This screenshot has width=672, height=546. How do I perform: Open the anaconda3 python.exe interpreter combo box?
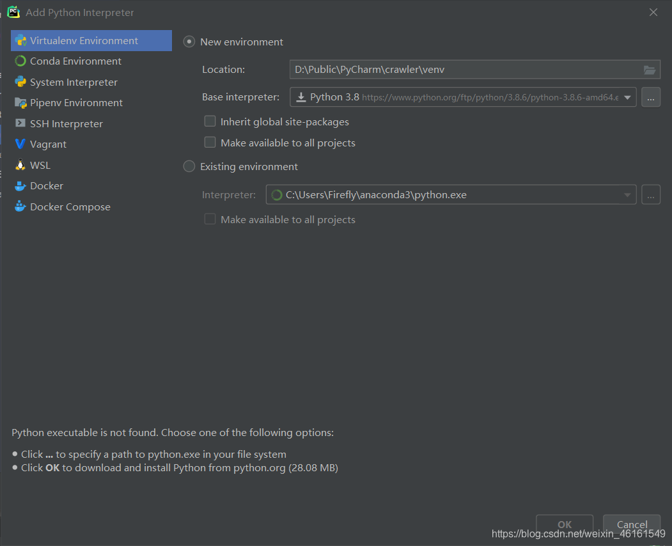(451, 195)
